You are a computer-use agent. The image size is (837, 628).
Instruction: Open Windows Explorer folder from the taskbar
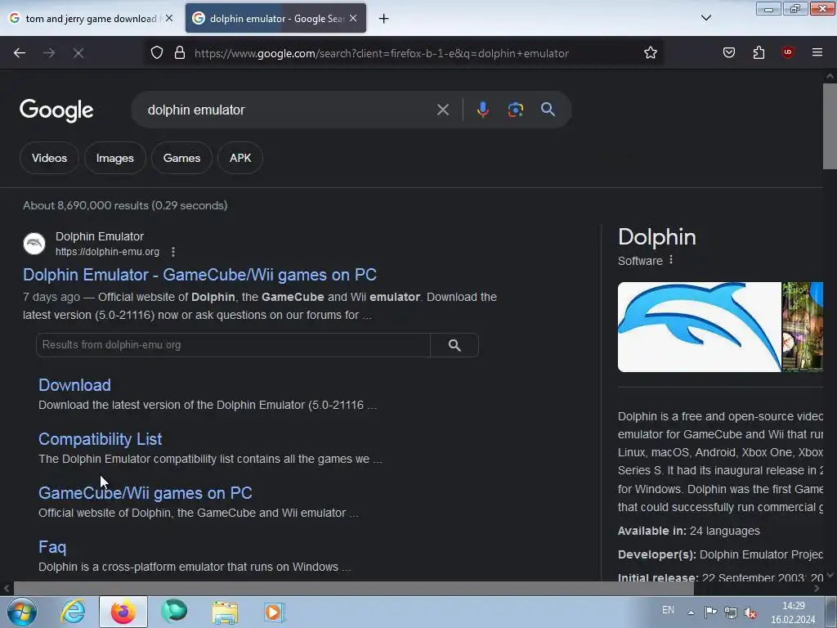[x=225, y=612]
